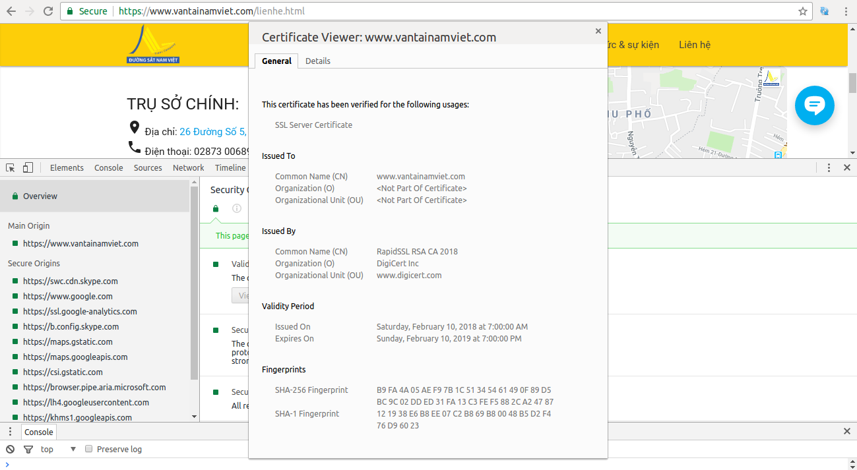
Task: Bookmark this page with the star icon
Action: pos(803,11)
